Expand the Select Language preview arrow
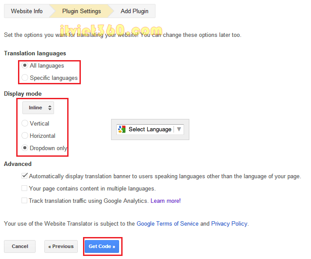Image resolution: width=311 pixels, height=259 pixels. click(179, 129)
